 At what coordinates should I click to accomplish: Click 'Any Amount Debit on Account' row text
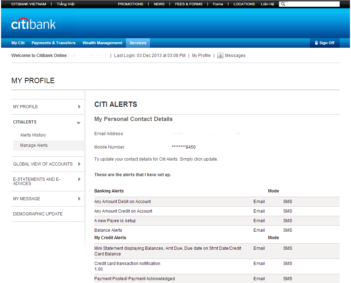[122, 202]
